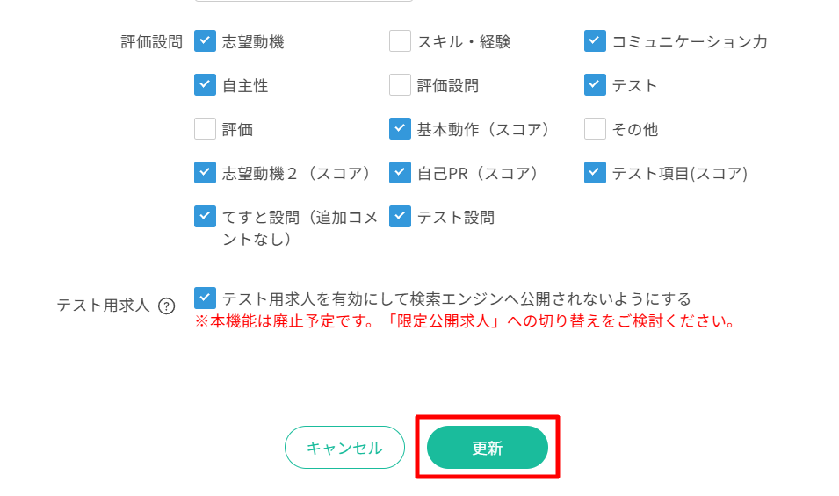Click the red 廃止予定 notice text

click(465, 321)
